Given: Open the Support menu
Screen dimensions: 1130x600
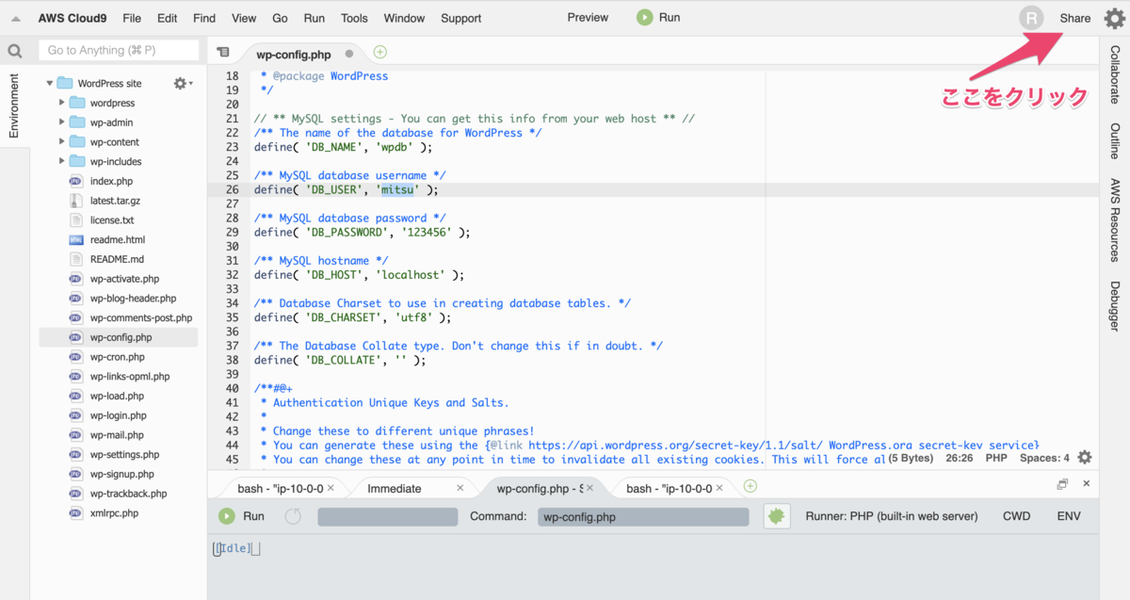Looking at the screenshot, I should point(460,18).
